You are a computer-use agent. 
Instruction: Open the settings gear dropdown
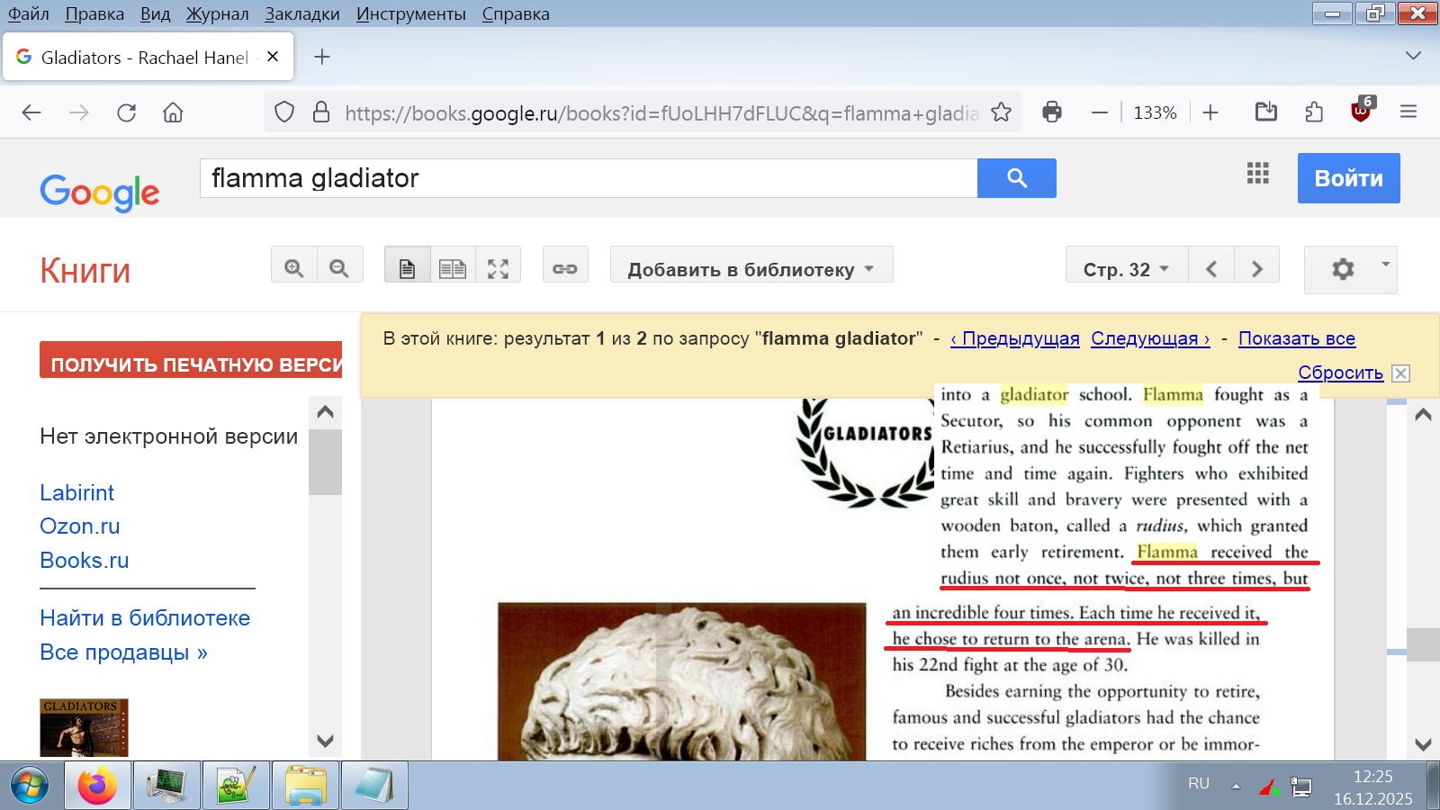click(x=1350, y=269)
